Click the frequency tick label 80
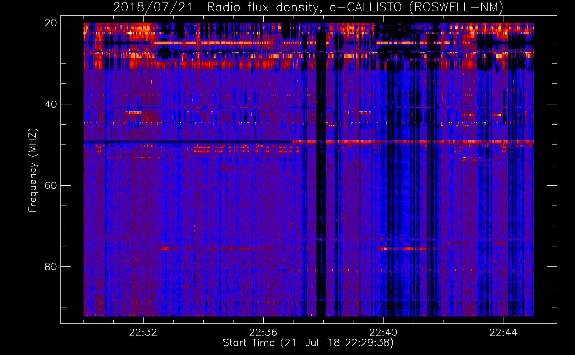 pyautogui.click(x=51, y=267)
